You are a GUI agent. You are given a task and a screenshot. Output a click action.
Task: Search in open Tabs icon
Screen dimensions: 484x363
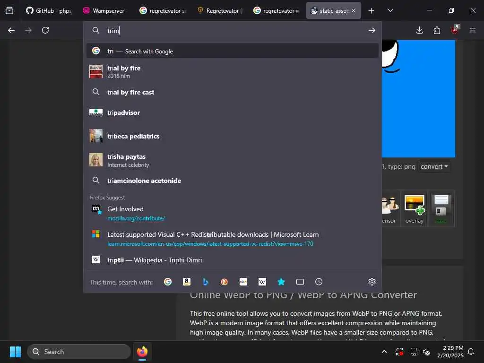tap(300, 282)
